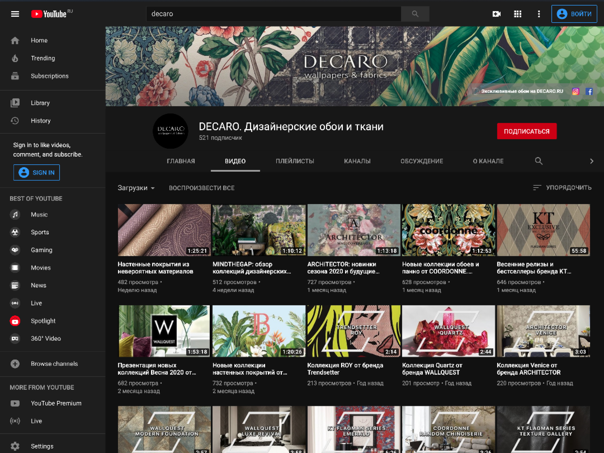Open the KT Flagman Texture Gallery thumbnail
The width and height of the screenshot is (604, 453).
click(x=543, y=430)
